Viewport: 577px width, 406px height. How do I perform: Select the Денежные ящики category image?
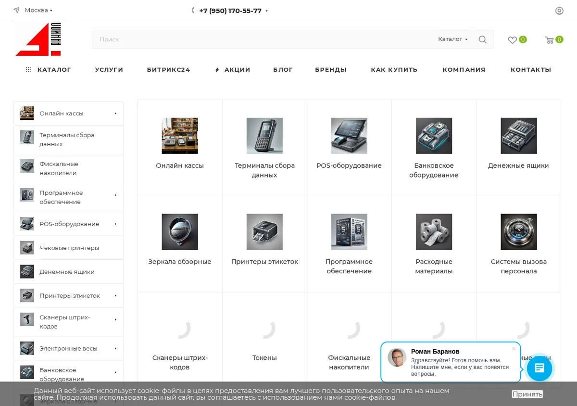[518, 136]
